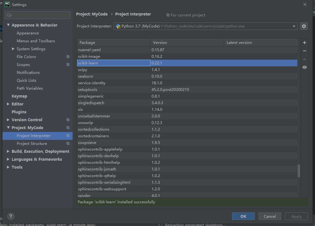Select the six package row
The height and width of the screenshot is (226, 315).
coord(187,110)
